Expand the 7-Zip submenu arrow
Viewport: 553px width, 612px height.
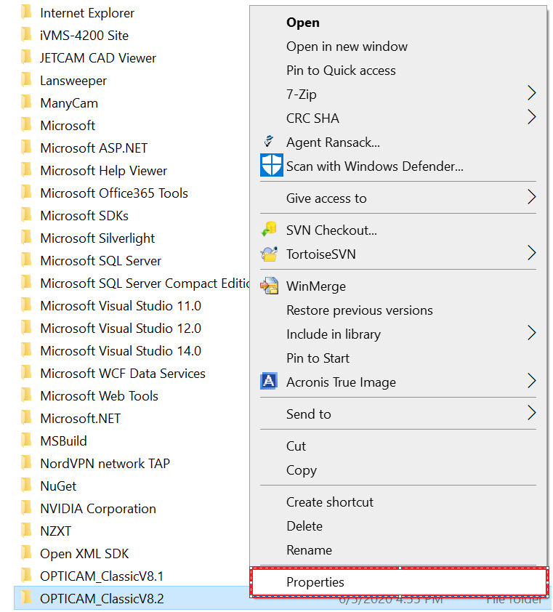(x=531, y=94)
